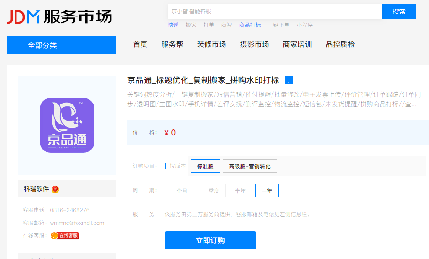Click the 按版本 label
This screenshot has width=429, height=259.
tap(178, 166)
